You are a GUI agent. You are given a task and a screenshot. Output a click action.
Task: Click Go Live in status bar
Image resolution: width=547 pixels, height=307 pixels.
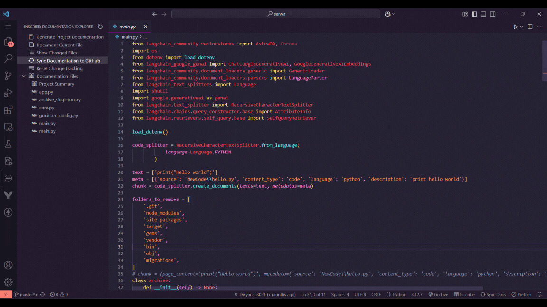coord(438,295)
